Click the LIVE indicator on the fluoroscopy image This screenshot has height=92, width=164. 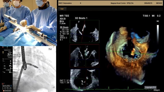(x=54, y=87)
